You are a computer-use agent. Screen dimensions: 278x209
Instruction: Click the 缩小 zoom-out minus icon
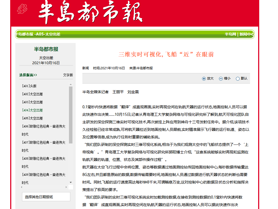coord(221,79)
